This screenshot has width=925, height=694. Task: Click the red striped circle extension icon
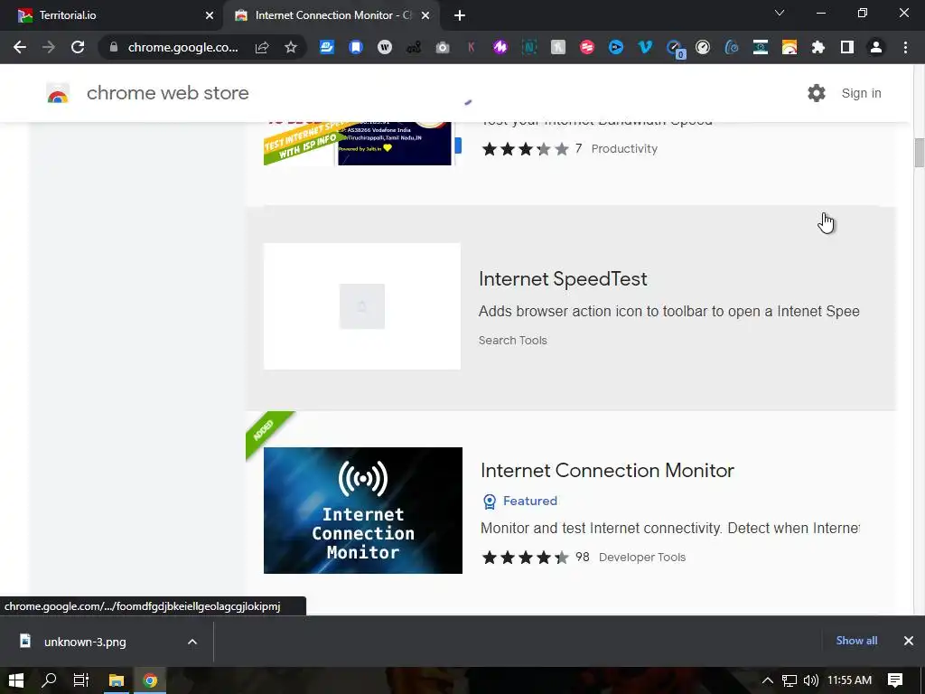[x=587, y=47]
